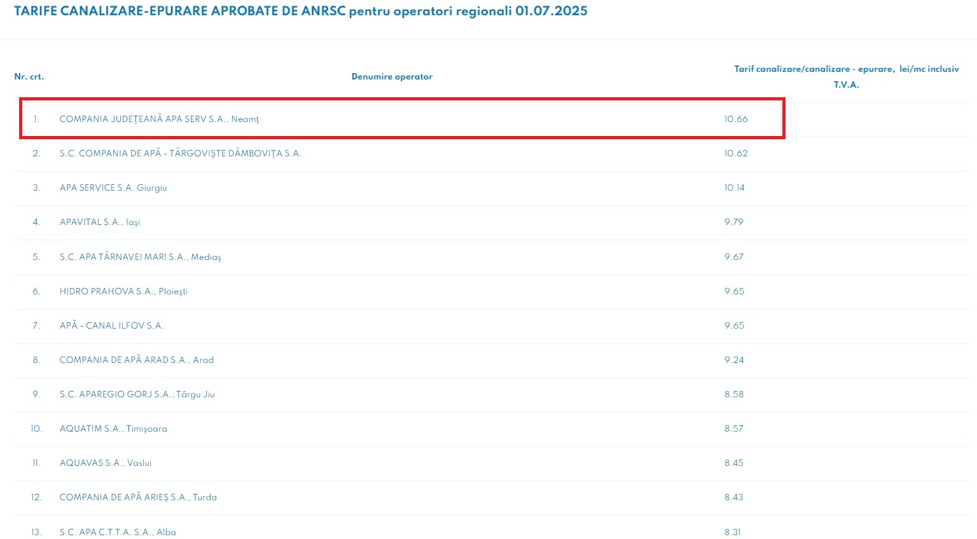Select APA SERVICE S.A. Giurgiu operator name
The width and height of the screenshot is (977, 539).
113,188
